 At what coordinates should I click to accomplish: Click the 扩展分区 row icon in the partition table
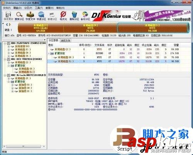52,53
